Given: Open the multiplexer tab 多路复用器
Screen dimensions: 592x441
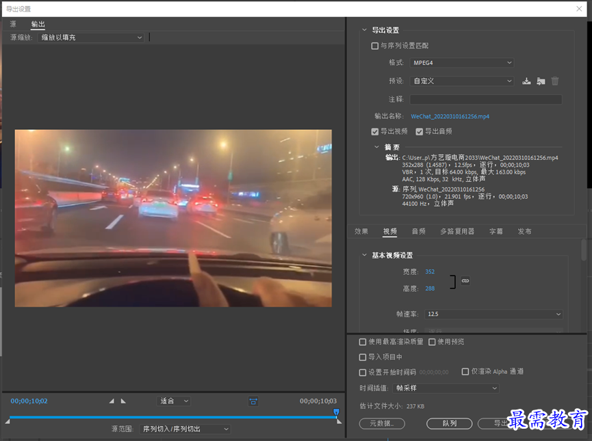Looking at the screenshot, I should tap(457, 231).
